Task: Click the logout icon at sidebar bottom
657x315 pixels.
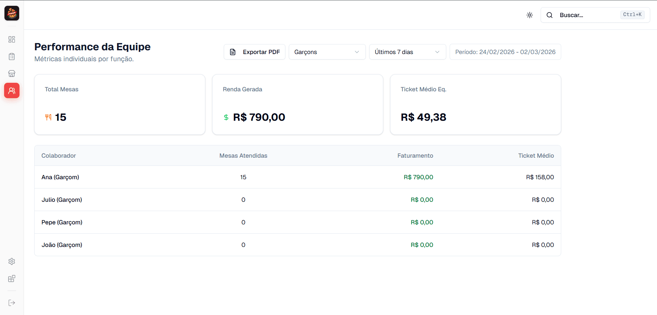Action: [12, 303]
